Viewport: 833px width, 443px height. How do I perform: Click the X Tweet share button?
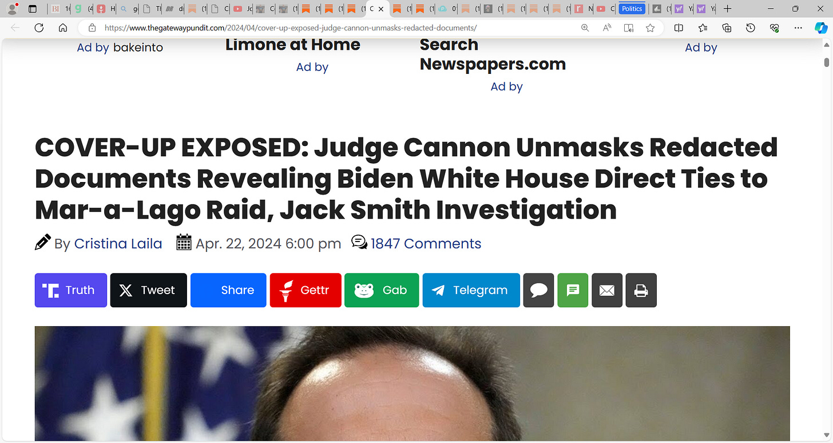coord(148,290)
